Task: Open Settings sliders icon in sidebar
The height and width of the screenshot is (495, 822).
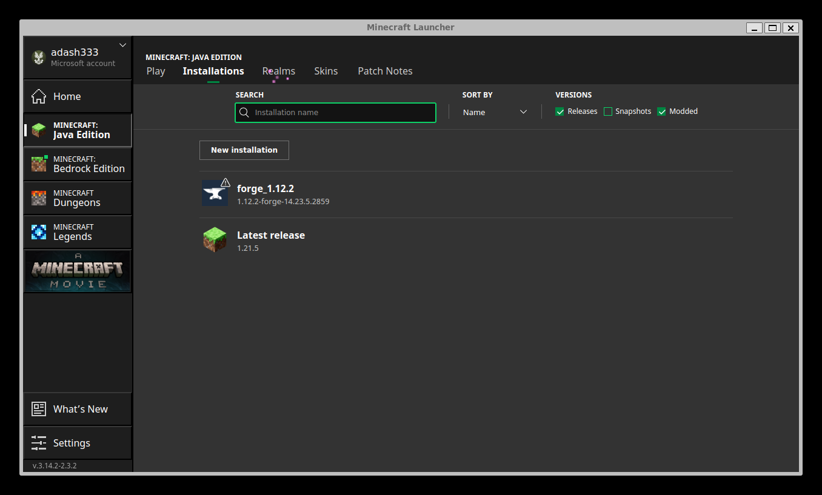Action: pos(39,443)
